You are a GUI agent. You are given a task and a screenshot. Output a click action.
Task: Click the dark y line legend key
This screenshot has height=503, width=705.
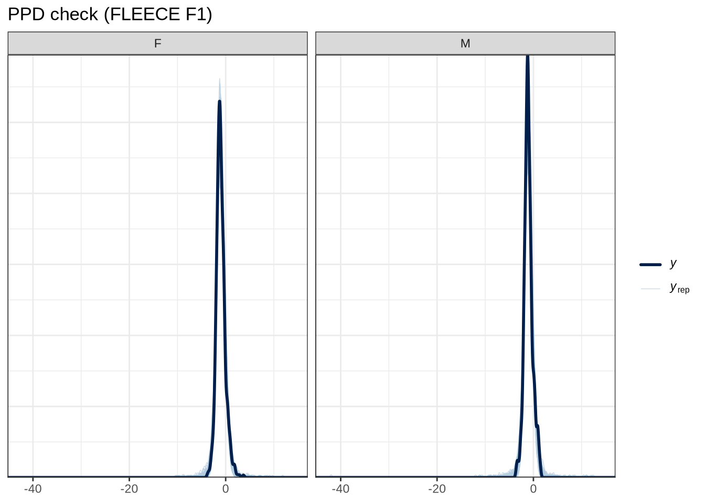click(650, 265)
